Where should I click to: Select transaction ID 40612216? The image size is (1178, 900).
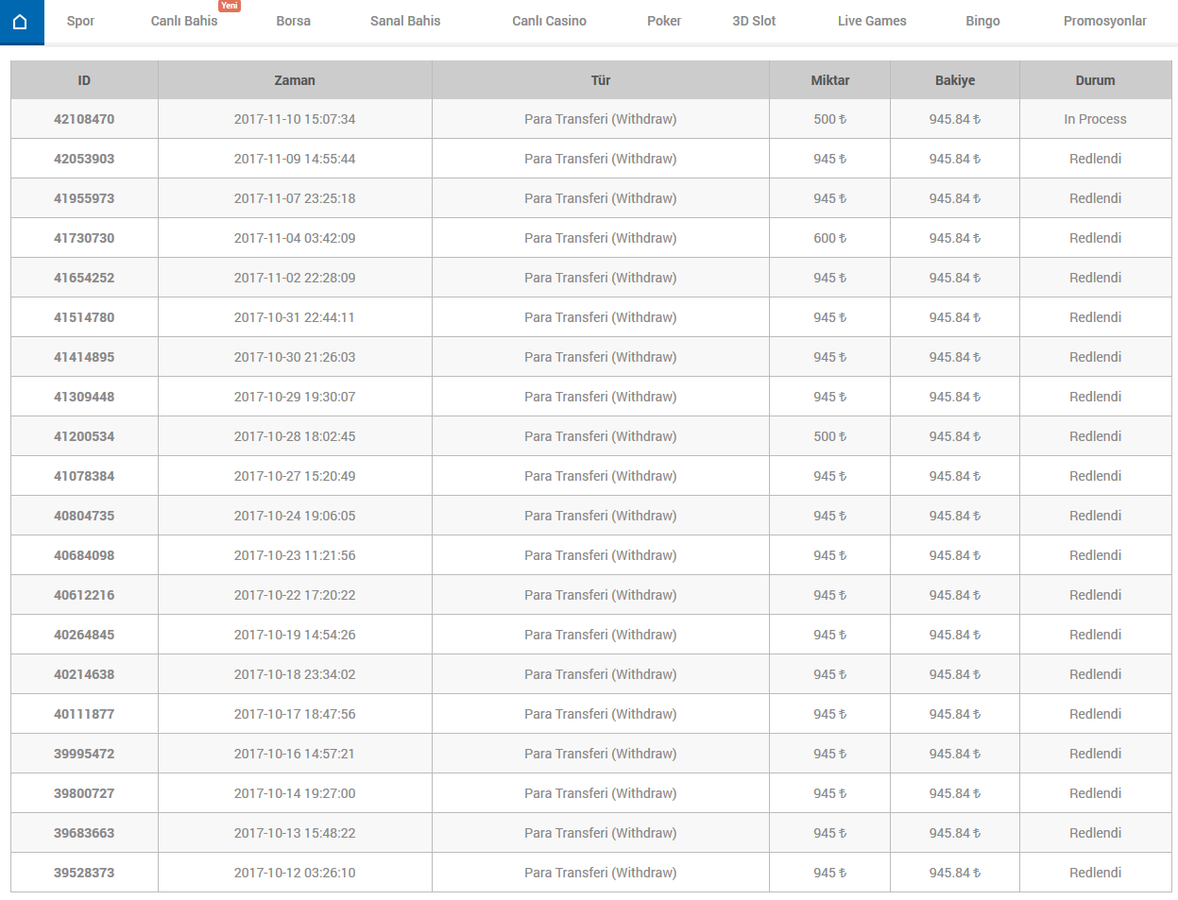click(84, 595)
